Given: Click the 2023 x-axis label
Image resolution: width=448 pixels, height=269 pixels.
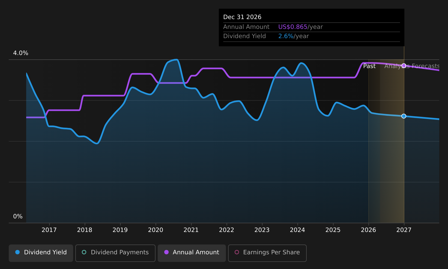Looking at the screenshot, I should tap(262, 230).
